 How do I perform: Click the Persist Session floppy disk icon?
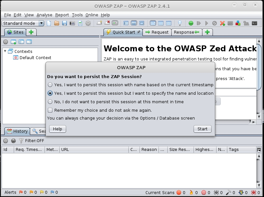[x=65, y=23]
